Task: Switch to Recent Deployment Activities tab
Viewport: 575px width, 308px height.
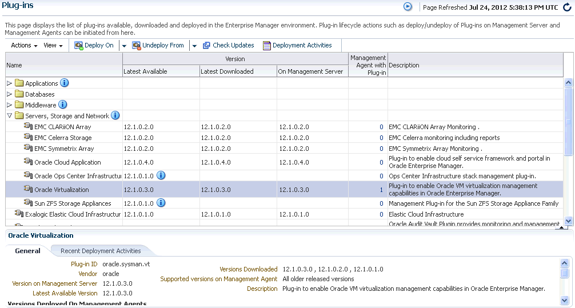Action: point(101,251)
